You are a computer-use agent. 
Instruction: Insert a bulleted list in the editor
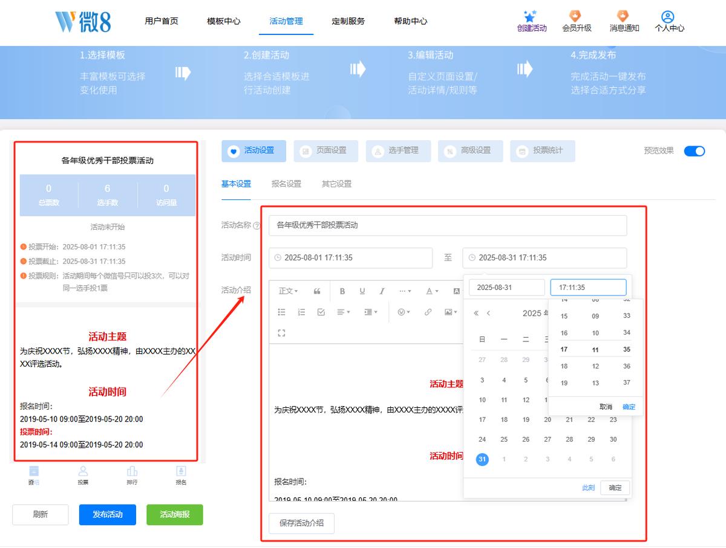point(281,312)
